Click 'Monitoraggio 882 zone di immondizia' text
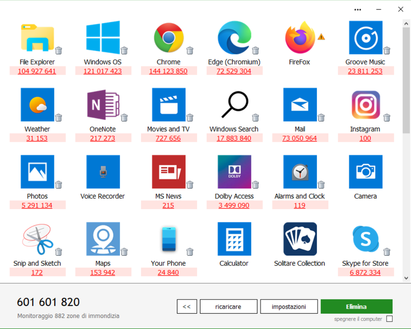This screenshot has height=329, width=411. 68,316
